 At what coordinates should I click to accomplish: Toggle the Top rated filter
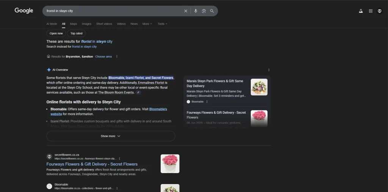click(77, 33)
